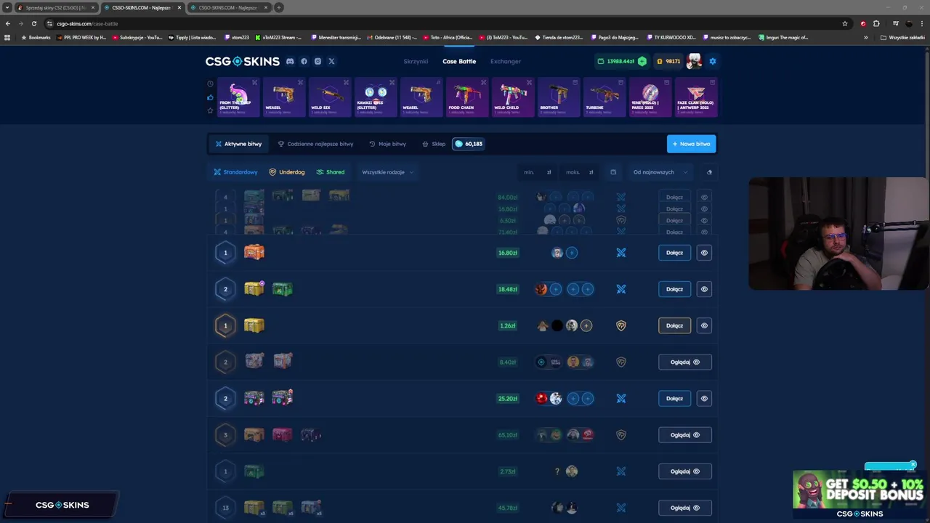Image resolution: width=930 pixels, height=523 pixels.
Task: Open the browser extensions puzzle icon
Action: pyautogui.click(x=876, y=23)
